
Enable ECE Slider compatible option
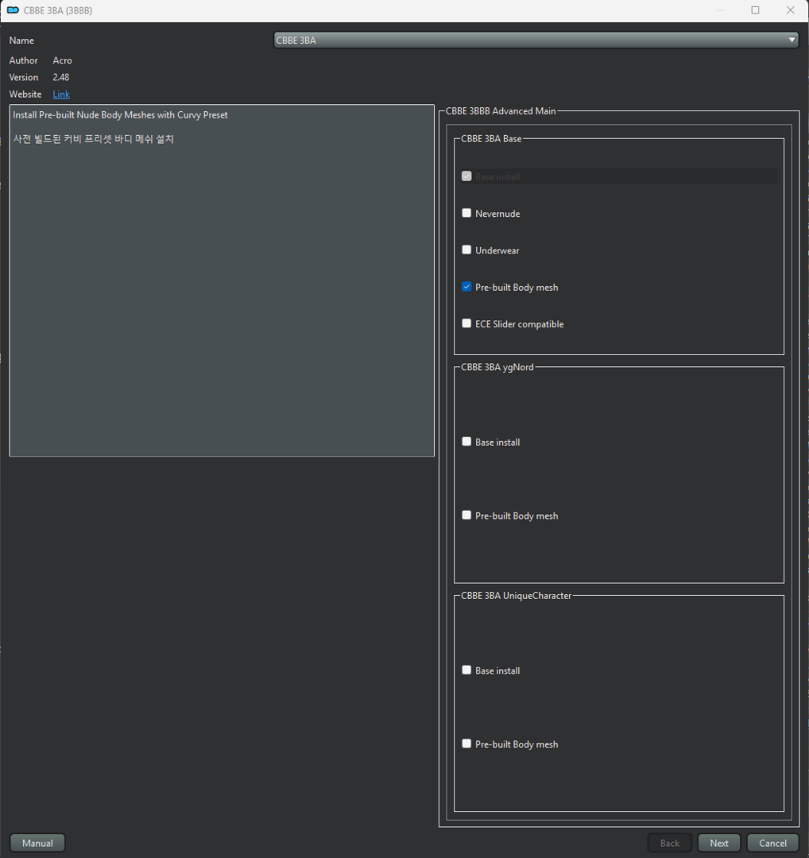(466, 323)
